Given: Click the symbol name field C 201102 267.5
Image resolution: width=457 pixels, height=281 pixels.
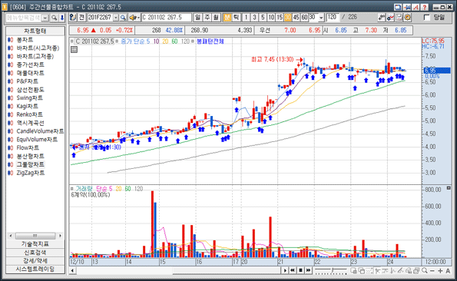Looking at the screenshot, I should (167, 18).
